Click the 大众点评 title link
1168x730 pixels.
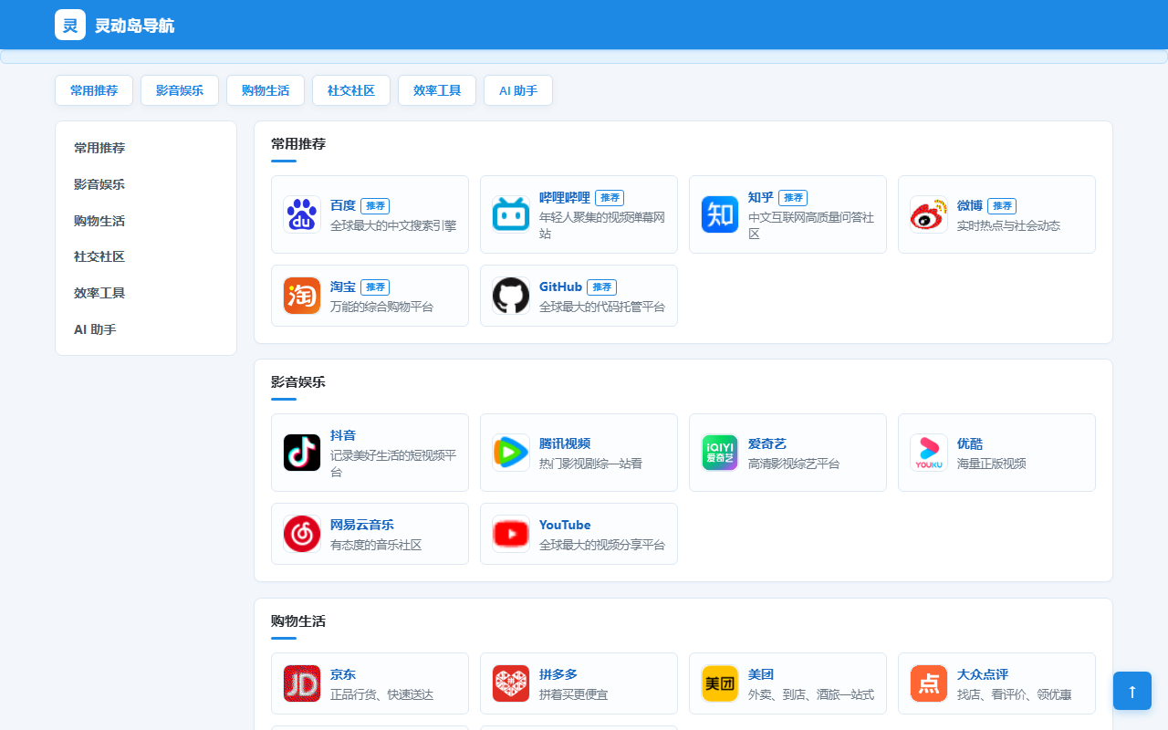click(983, 674)
